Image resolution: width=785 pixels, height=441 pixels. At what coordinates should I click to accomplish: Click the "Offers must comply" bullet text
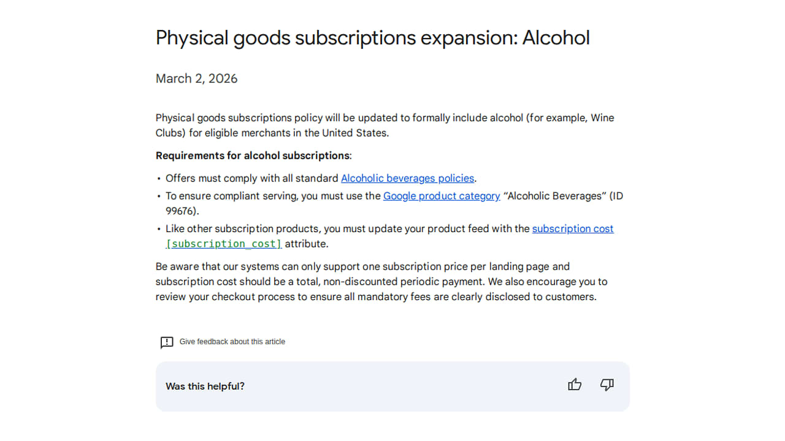pyautogui.click(x=251, y=178)
